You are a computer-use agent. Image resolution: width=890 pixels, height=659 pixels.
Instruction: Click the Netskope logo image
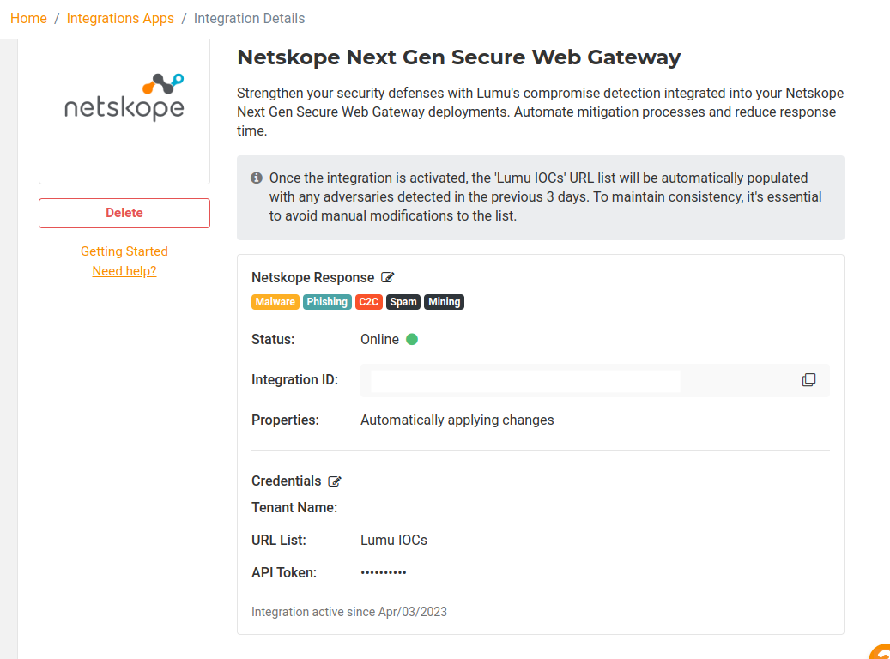[124, 97]
